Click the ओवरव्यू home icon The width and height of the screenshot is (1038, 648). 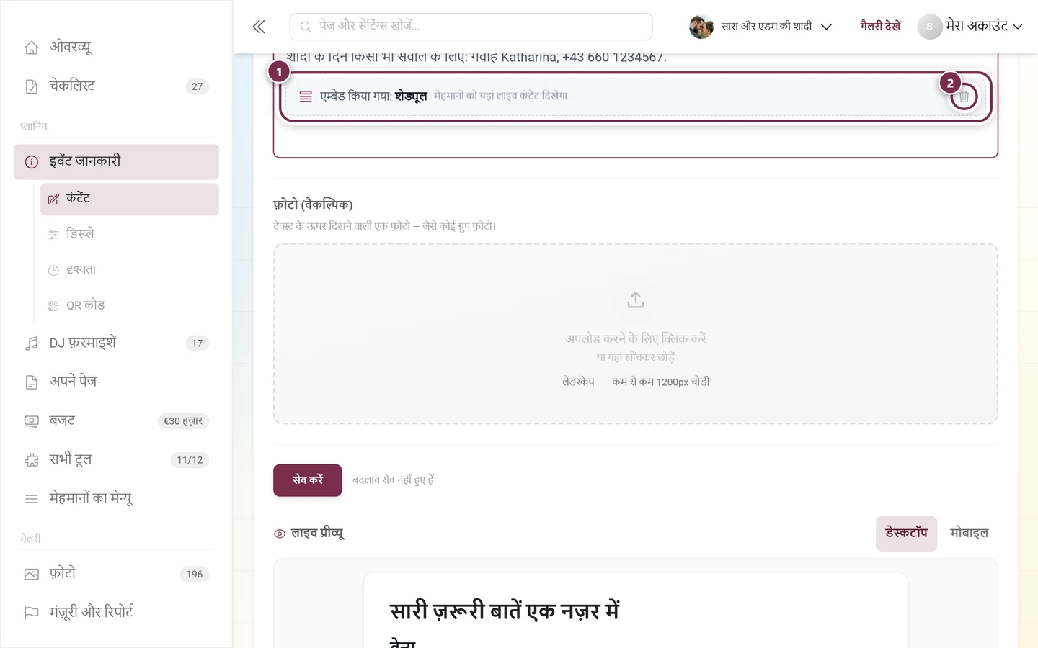coord(32,48)
